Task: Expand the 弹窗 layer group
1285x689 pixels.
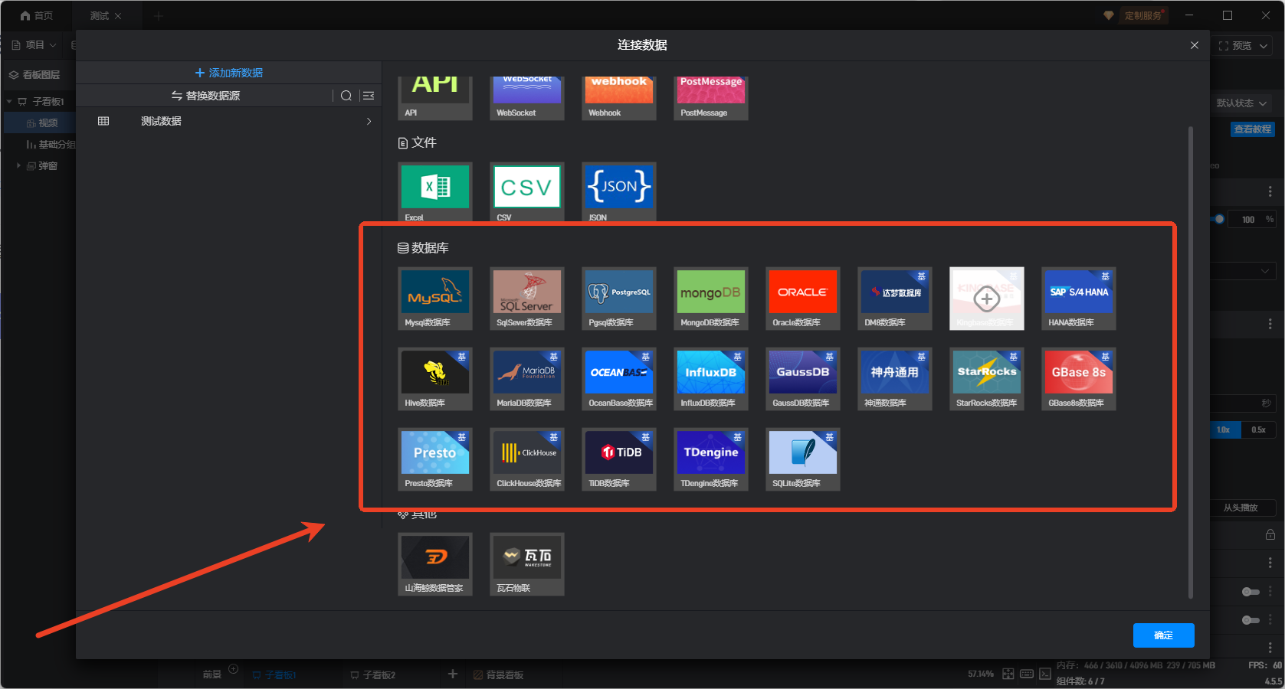Action: (18, 165)
